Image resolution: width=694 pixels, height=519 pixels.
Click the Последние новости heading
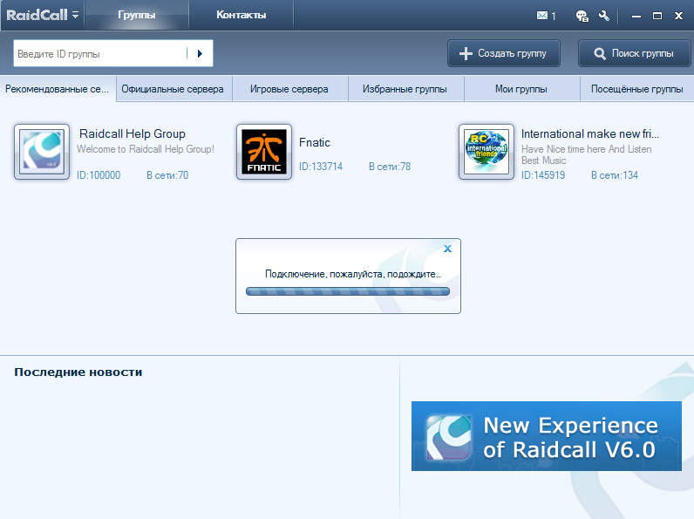(x=78, y=372)
